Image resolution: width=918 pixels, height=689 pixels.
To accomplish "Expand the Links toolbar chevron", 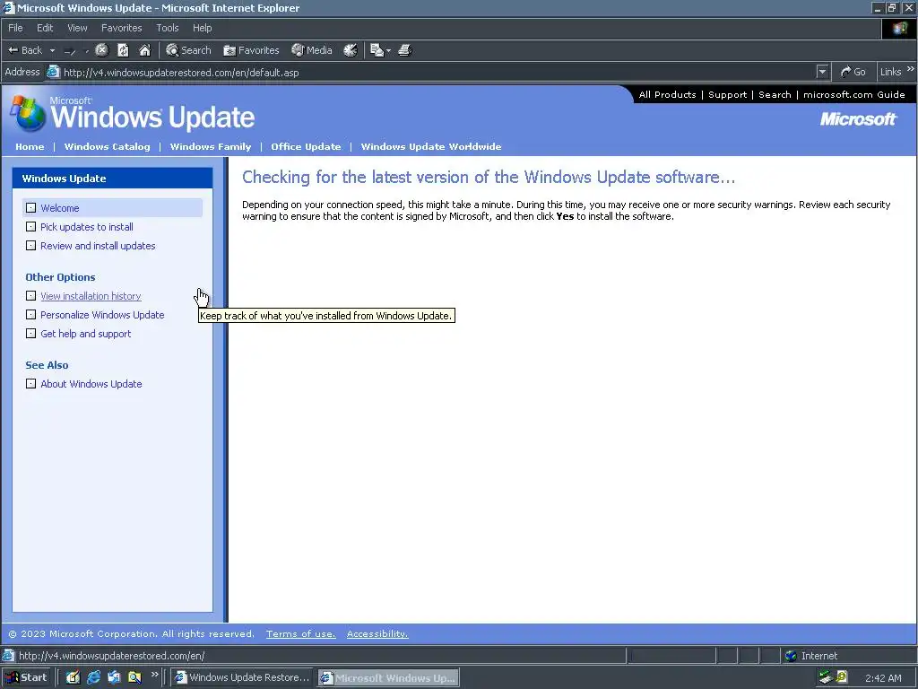I will point(911,69).
